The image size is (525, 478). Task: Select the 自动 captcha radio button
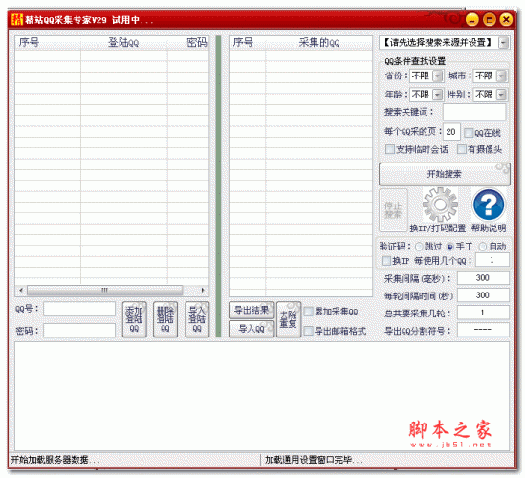(483, 247)
